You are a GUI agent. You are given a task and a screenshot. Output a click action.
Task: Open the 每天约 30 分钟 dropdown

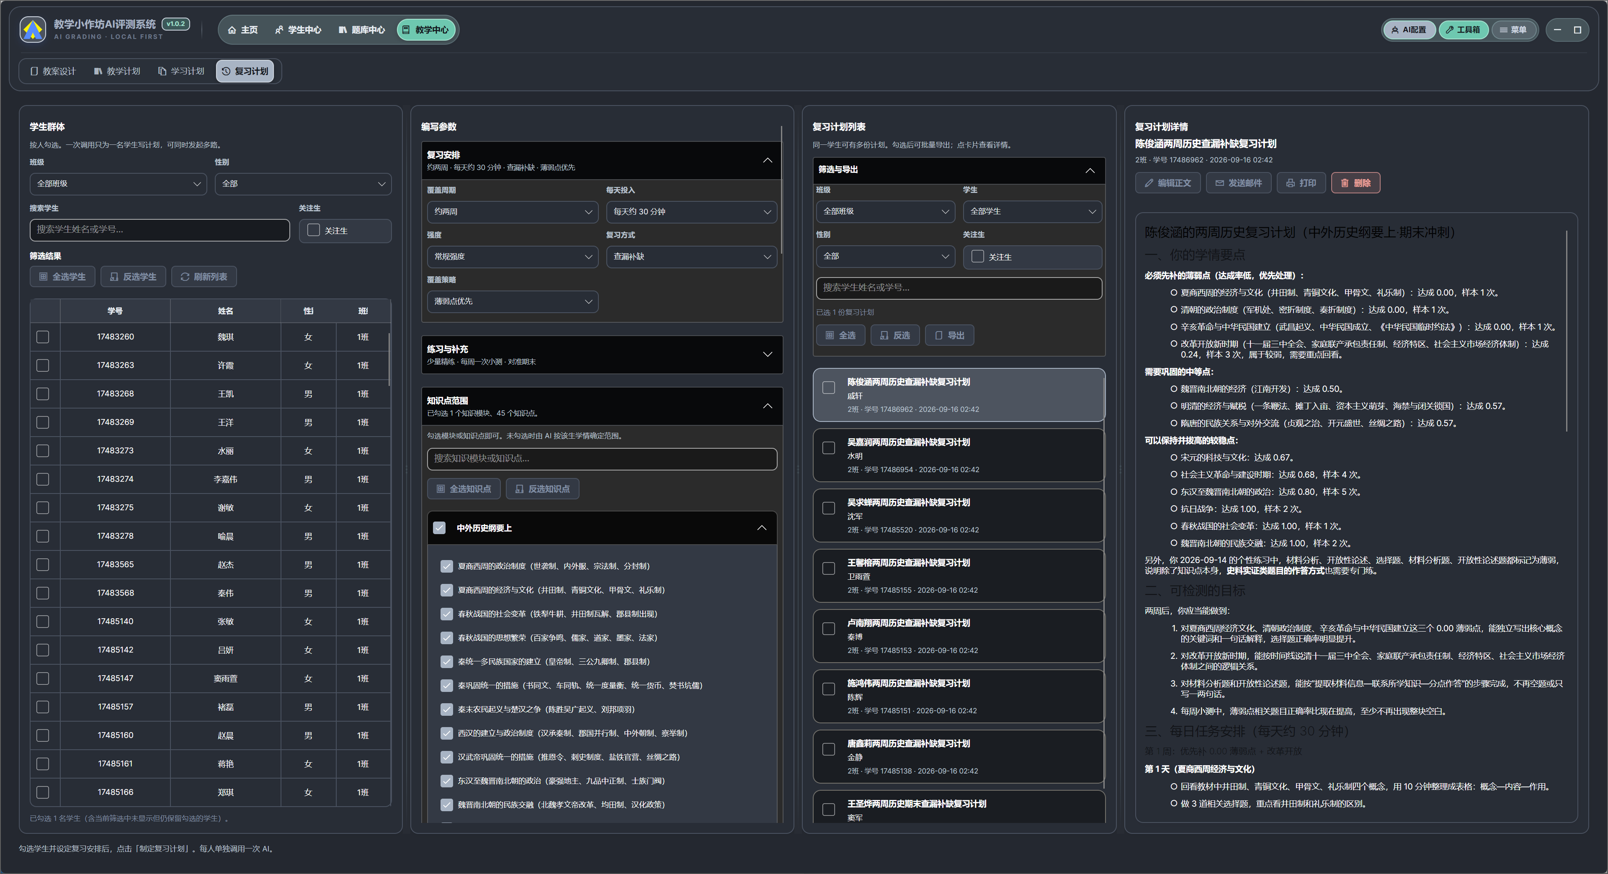tap(692, 212)
